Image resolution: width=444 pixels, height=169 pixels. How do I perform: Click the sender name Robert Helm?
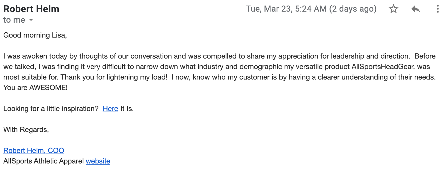click(x=31, y=9)
